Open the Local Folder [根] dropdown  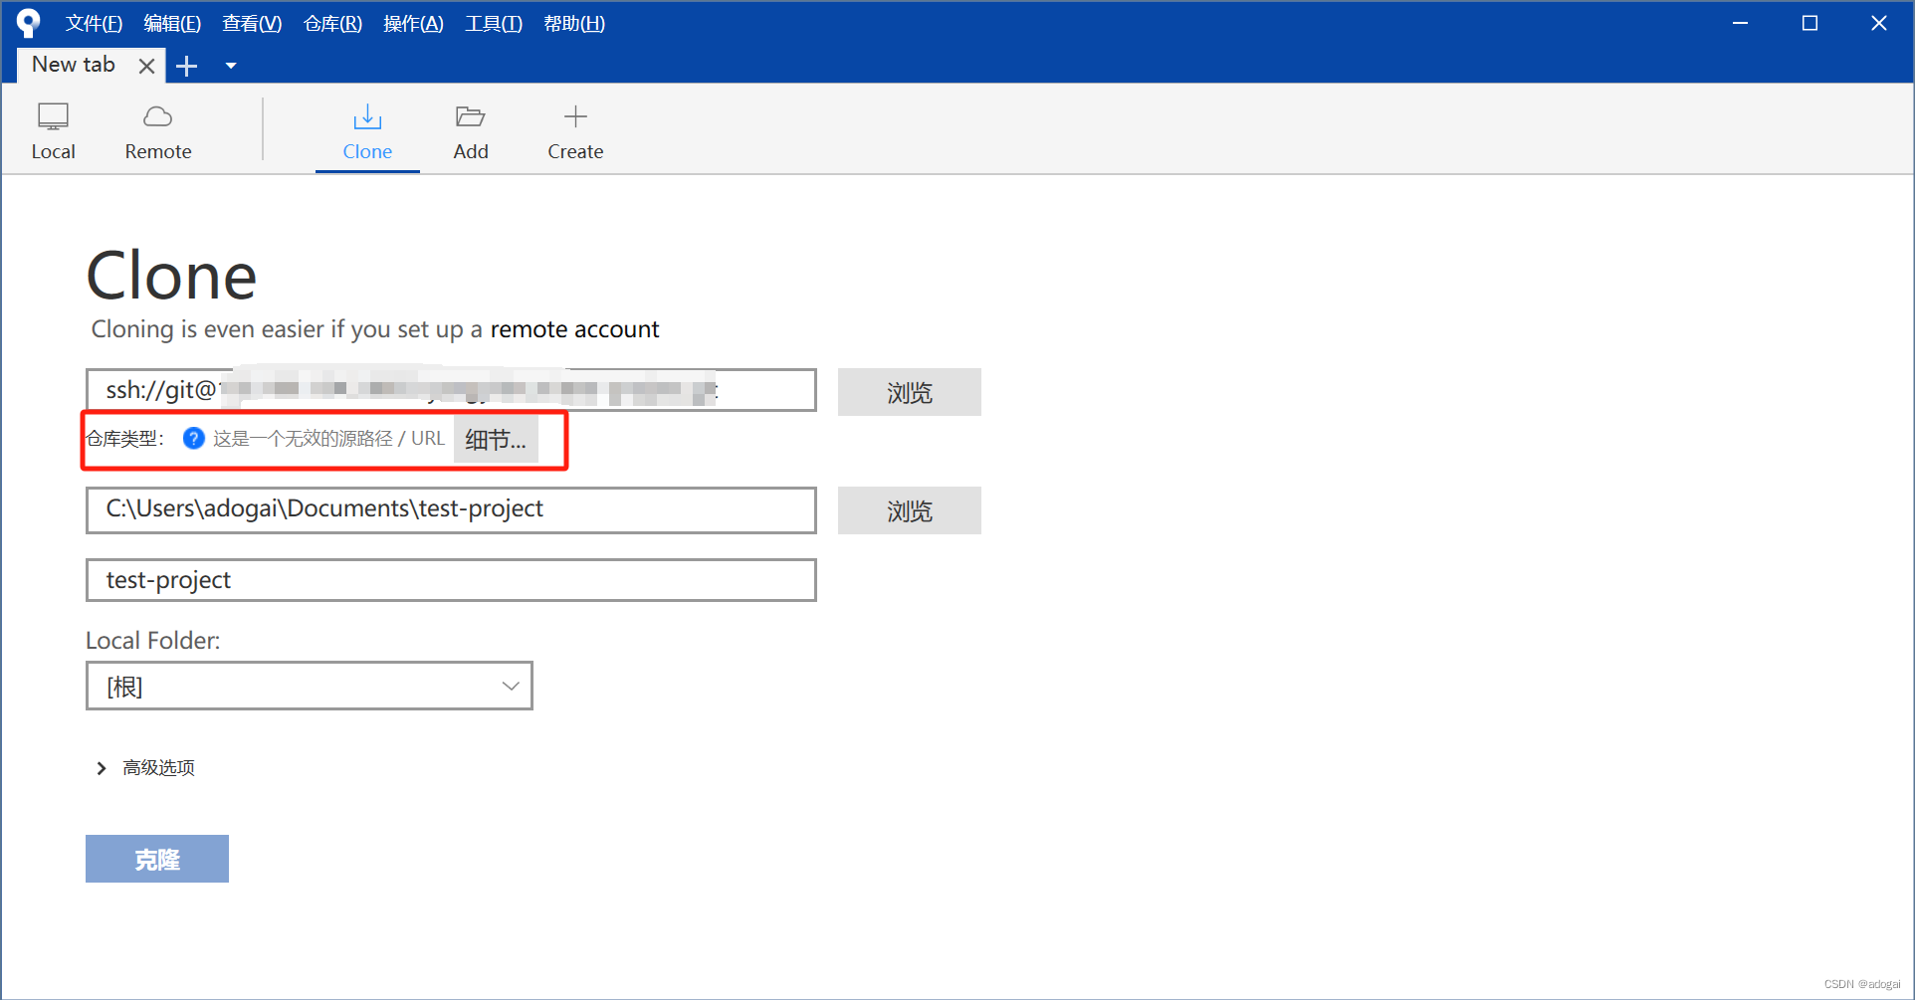tap(310, 686)
